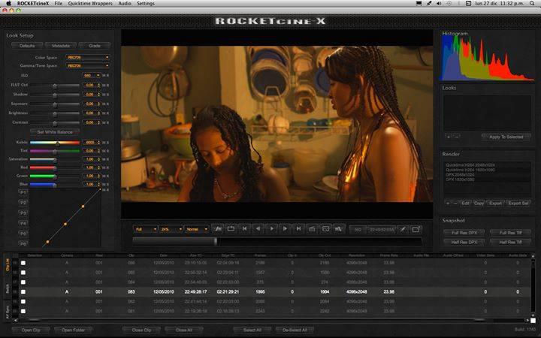Select the P1 preset slot
The width and height of the screenshot is (541, 338).
click(x=23, y=192)
